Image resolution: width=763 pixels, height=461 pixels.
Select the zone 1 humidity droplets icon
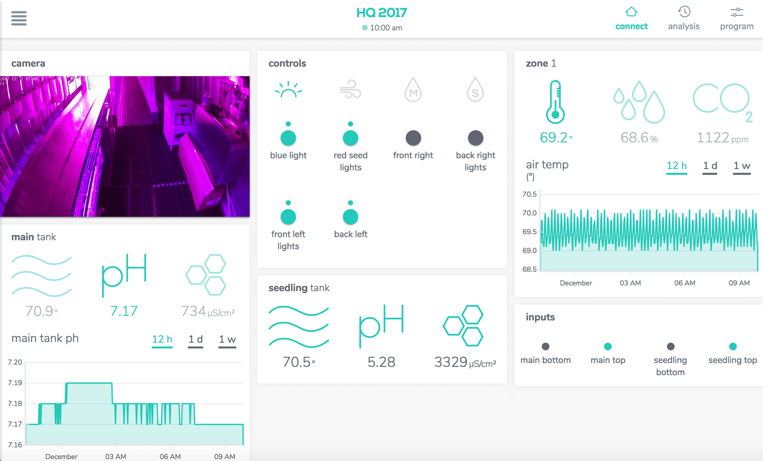click(x=639, y=102)
